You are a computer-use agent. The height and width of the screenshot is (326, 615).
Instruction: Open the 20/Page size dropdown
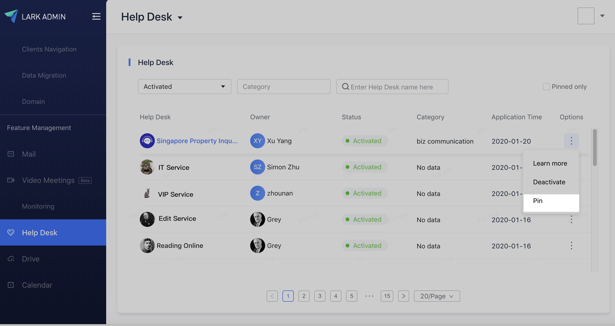coord(437,296)
